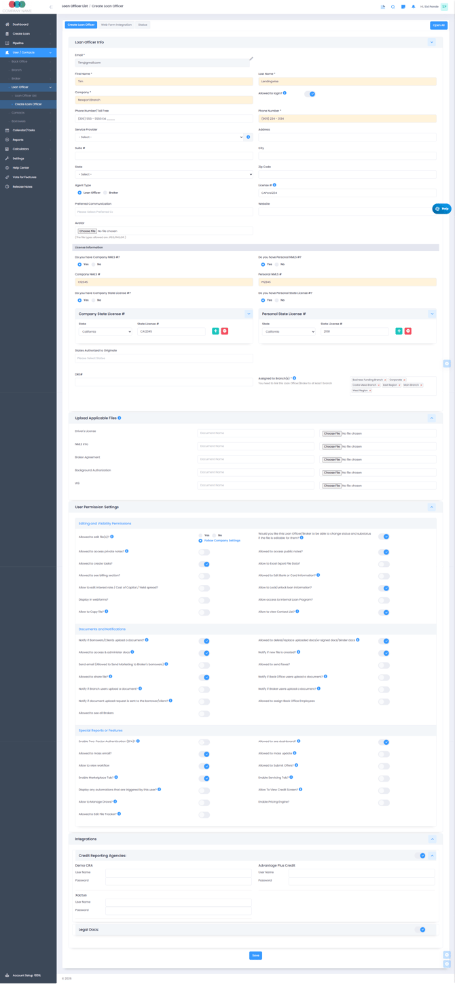Click the notification bell icon in header
The height and width of the screenshot is (985, 455).
pyautogui.click(x=414, y=7)
